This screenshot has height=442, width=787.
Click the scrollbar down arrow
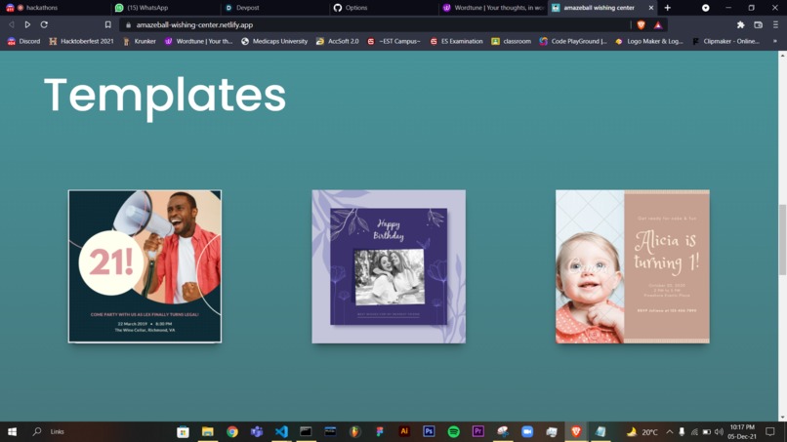click(x=782, y=418)
